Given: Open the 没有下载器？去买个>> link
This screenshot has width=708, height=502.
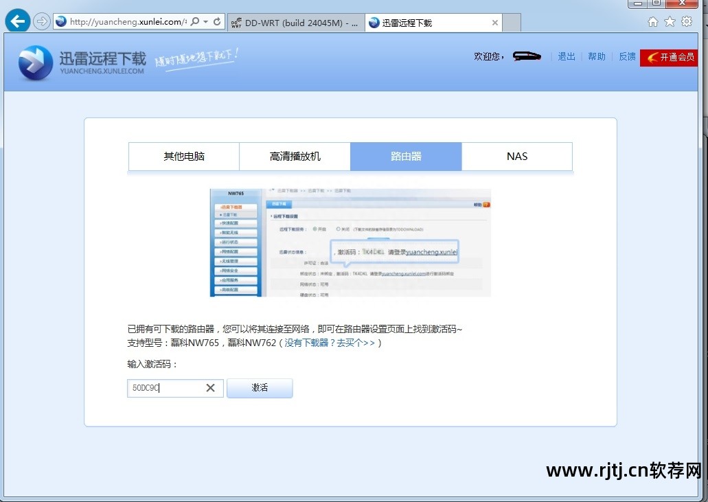Looking at the screenshot, I should (330, 343).
